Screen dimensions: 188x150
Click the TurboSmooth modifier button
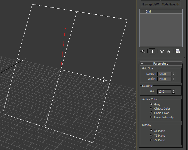(x=170, y=4)
